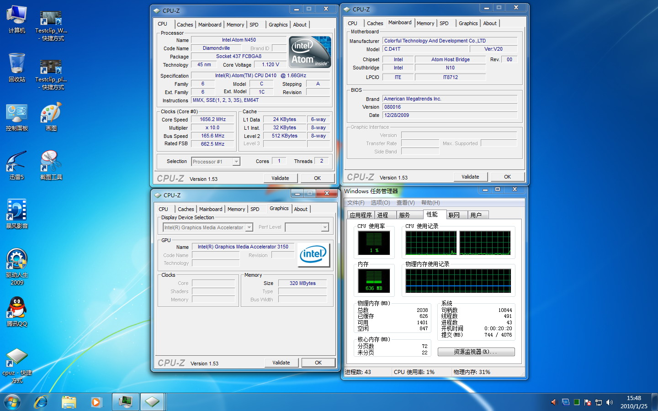Open the 暴风影音 desktop shortcut
Image resolution: width=658 pixels, height=411 pixels.
coord(17,211)
